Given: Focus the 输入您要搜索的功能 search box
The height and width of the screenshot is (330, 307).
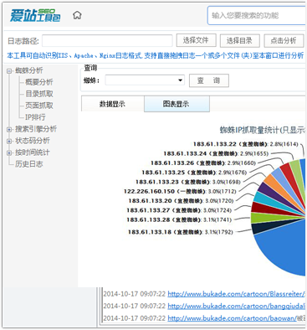Looking at the screenshot, I should (x=256, y=15).
